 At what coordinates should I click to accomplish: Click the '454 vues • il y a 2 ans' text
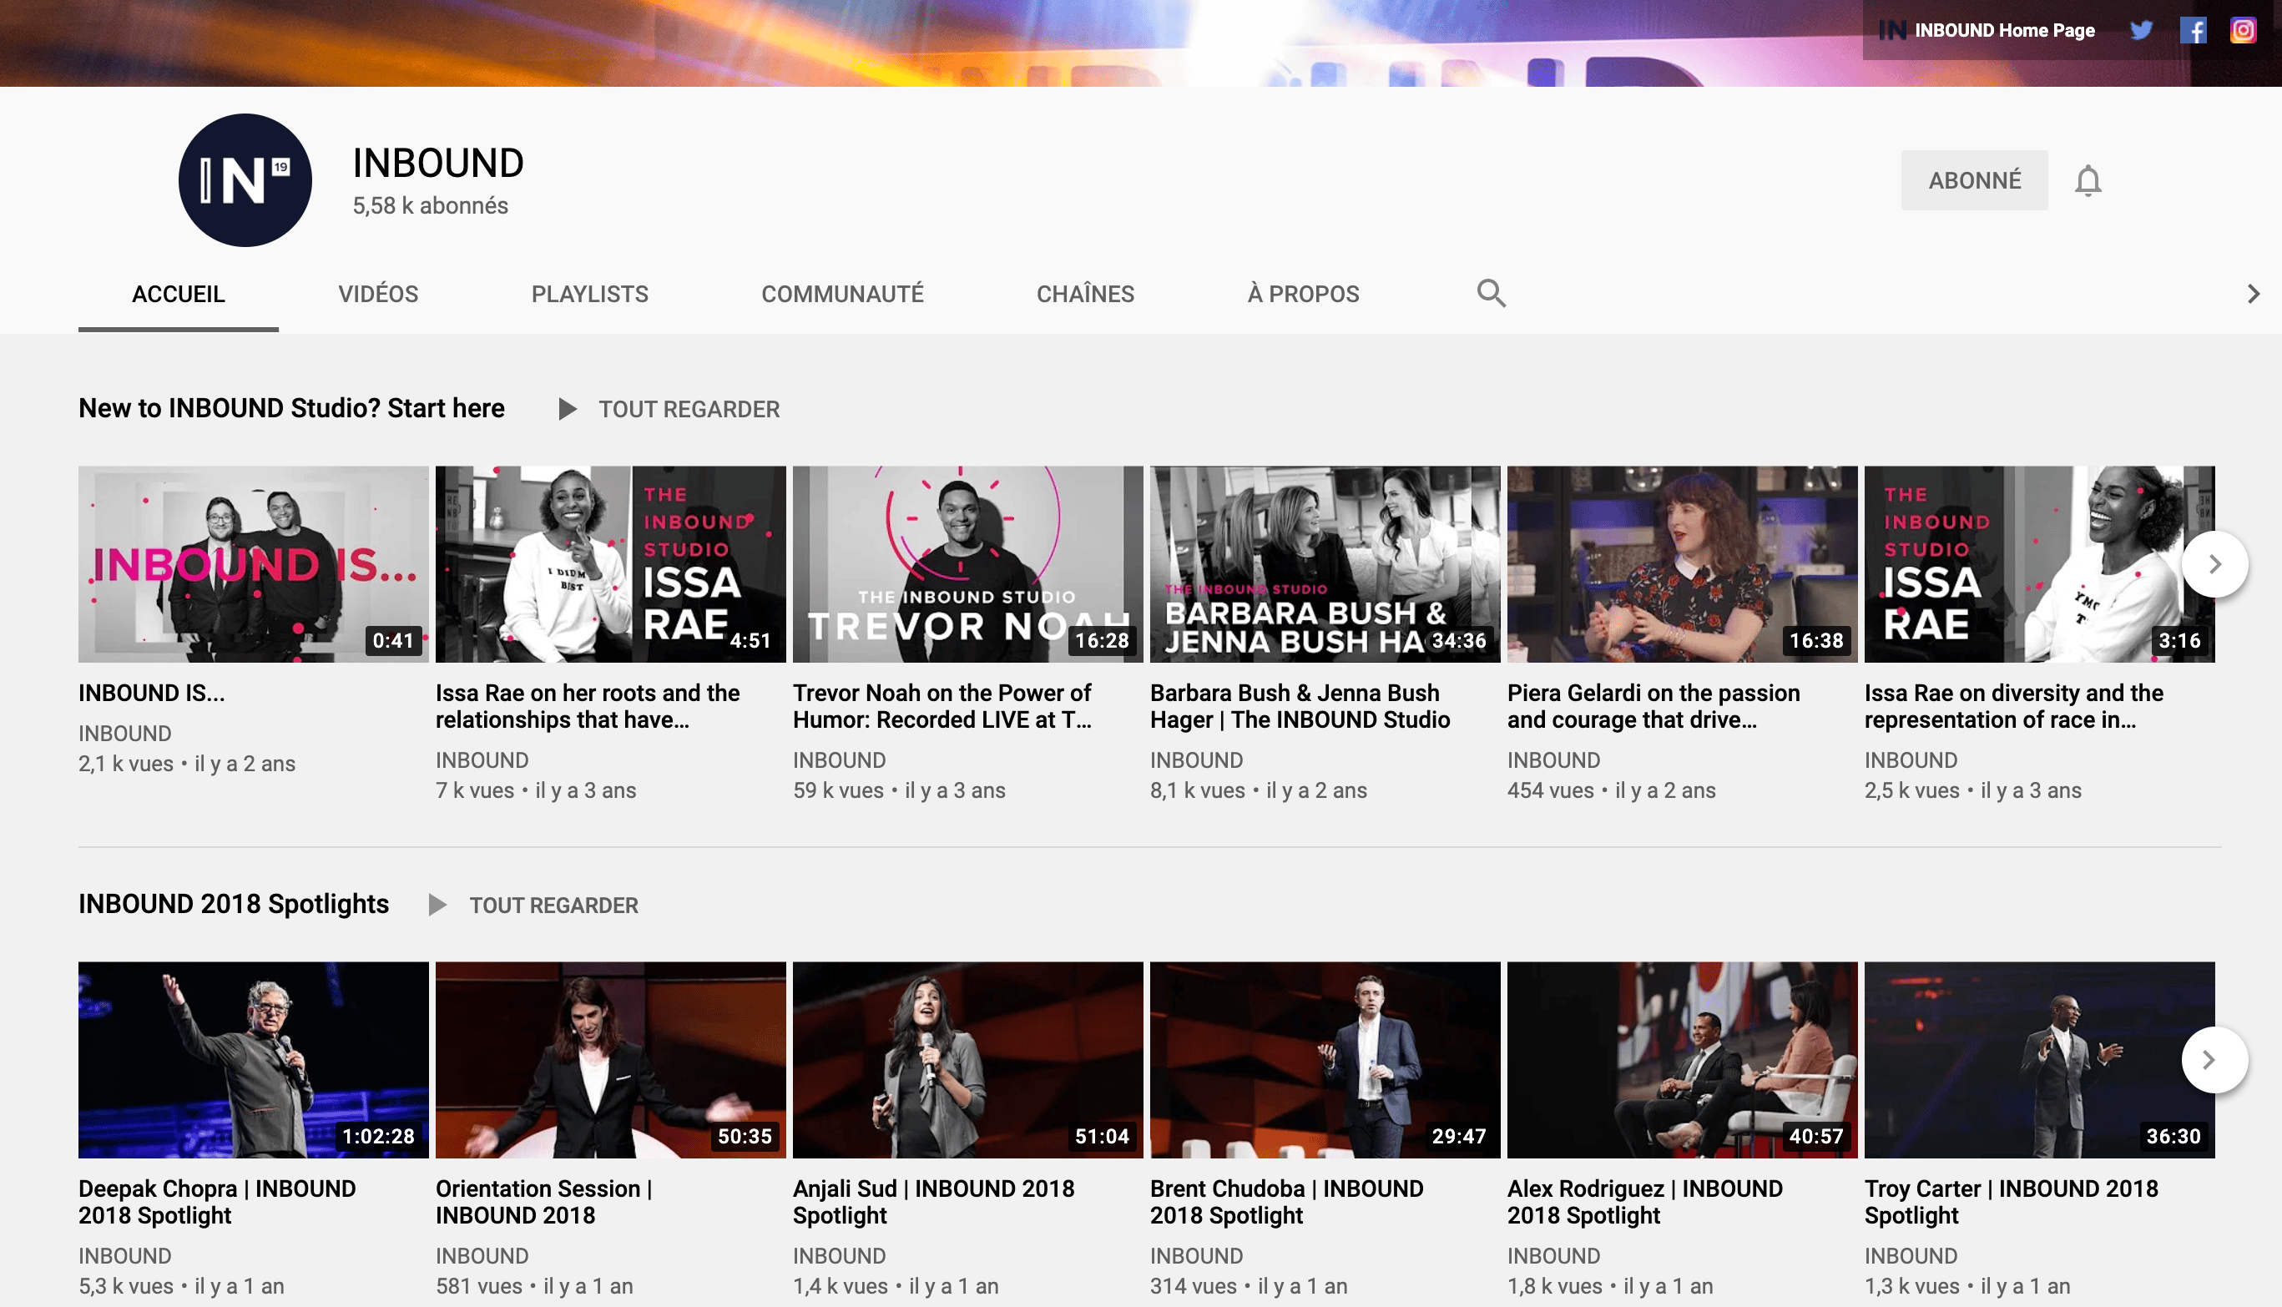click(x=1612, y=791)
